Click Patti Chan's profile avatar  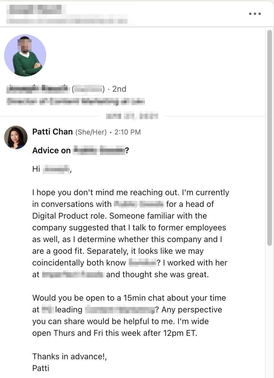click(x=16, y=137)
